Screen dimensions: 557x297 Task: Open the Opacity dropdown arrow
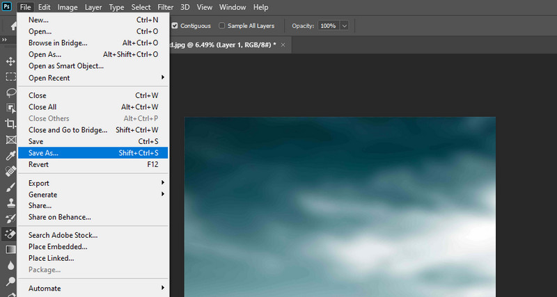pos(344,26)
